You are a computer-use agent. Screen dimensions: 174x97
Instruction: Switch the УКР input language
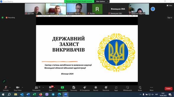pyautogui.click(x=156, y=95)
